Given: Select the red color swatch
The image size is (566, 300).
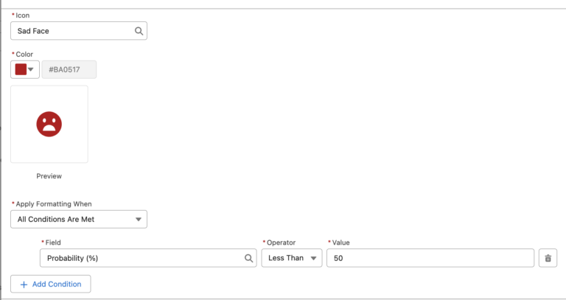Looking at the screenshot, I should 21,69.
